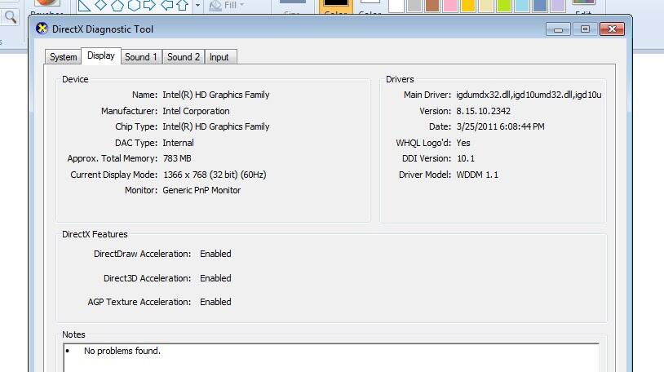
Task: Click display mode '1366 x 768 (32 bit) (60Hz)'
Action: (215, 175)
